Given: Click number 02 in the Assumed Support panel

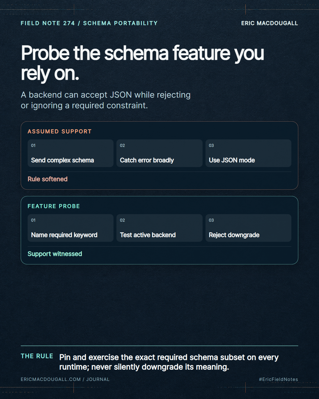Looking at the screenshot, I should [122, 145].
